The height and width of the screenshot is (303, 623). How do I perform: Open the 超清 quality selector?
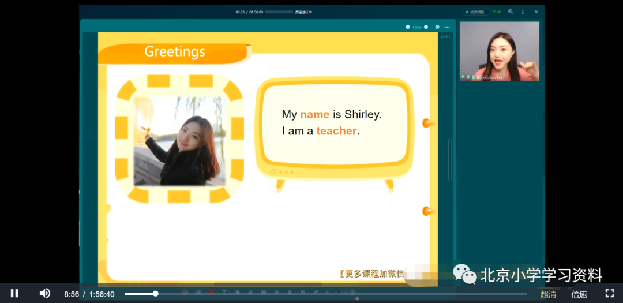click(549, 294)
